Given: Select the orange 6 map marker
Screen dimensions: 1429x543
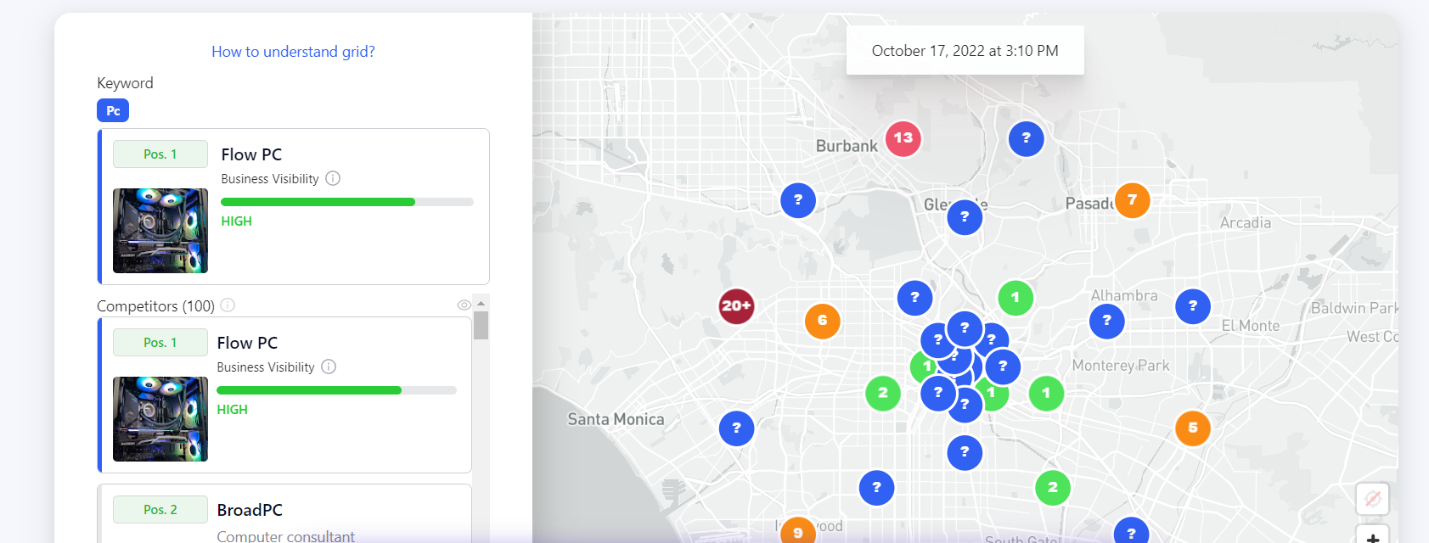Looking at the screenshot, I should pyautogui.click(x=822, y=321).
